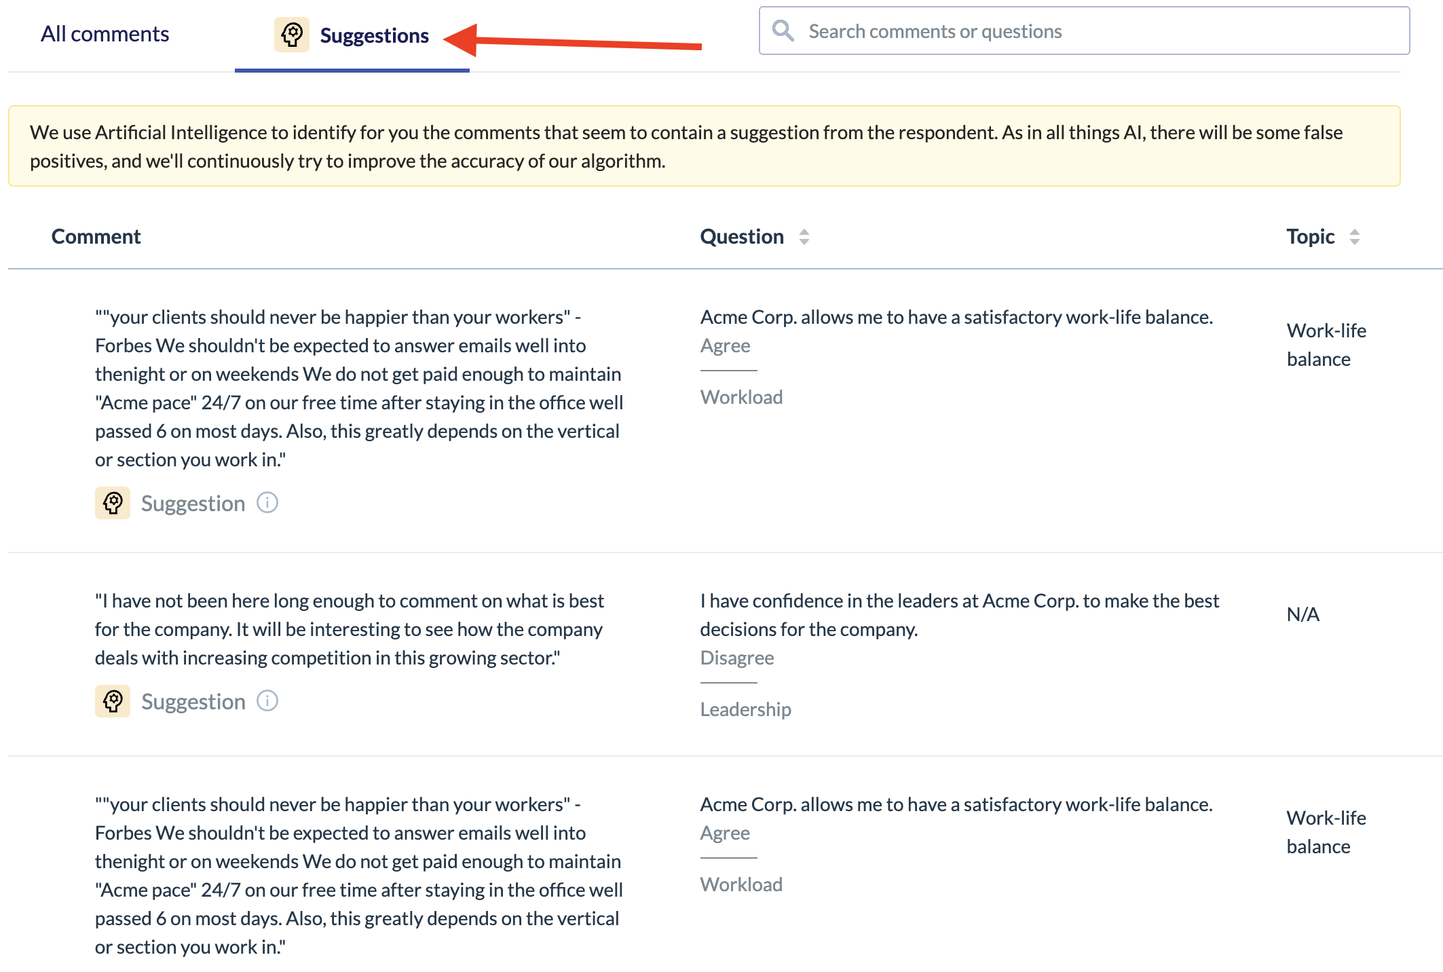This screenshot has height=972, width=1443.
Task: Click the Question column header text
Action: (x=742, y=237)
